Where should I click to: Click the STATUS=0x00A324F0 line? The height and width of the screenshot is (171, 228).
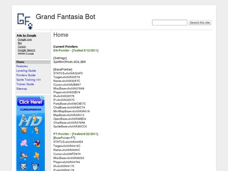68,73
